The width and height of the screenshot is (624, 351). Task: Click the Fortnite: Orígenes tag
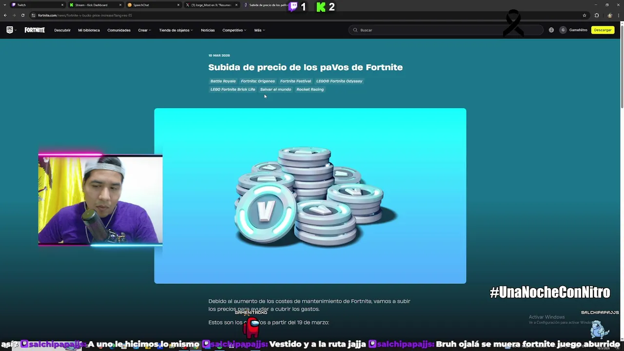pos(258,81)
